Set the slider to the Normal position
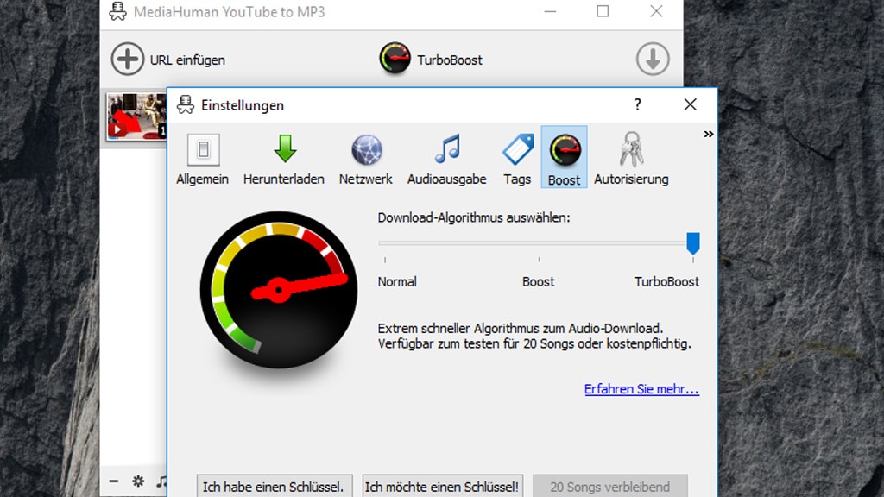This screenshot has width=884, height=497. [385, 243]
